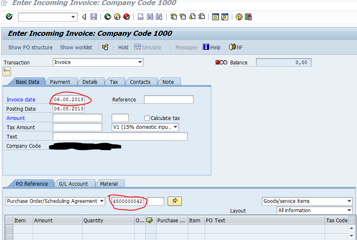Viewport: 357px width, 240px height.
Task: Click the yellow Help question mark icon
Action: pyautogui.click(x=239, y=17)
